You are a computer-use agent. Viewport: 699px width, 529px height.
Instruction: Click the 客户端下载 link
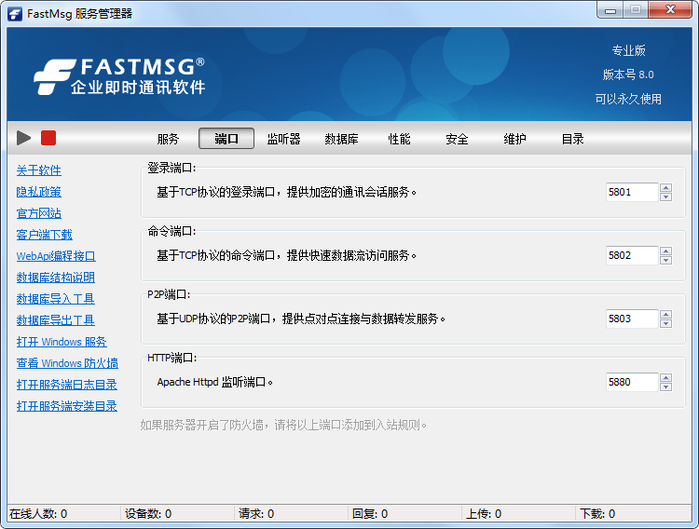[44, 235]
